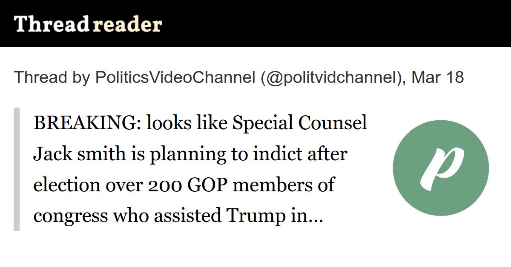Click the cream-colored 'reader' word in logo
This screenshot has width=511, height=267.
pyautogui.click(x=127, y=26)
